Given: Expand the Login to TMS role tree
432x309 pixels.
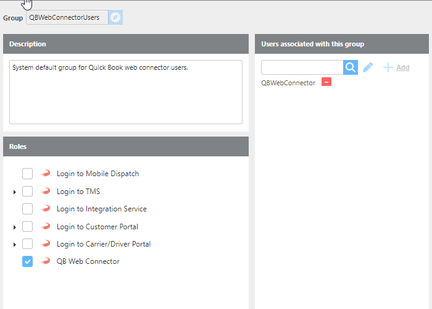Looking at the screenshot, I should pyautogui.click(x=14, y=192).
